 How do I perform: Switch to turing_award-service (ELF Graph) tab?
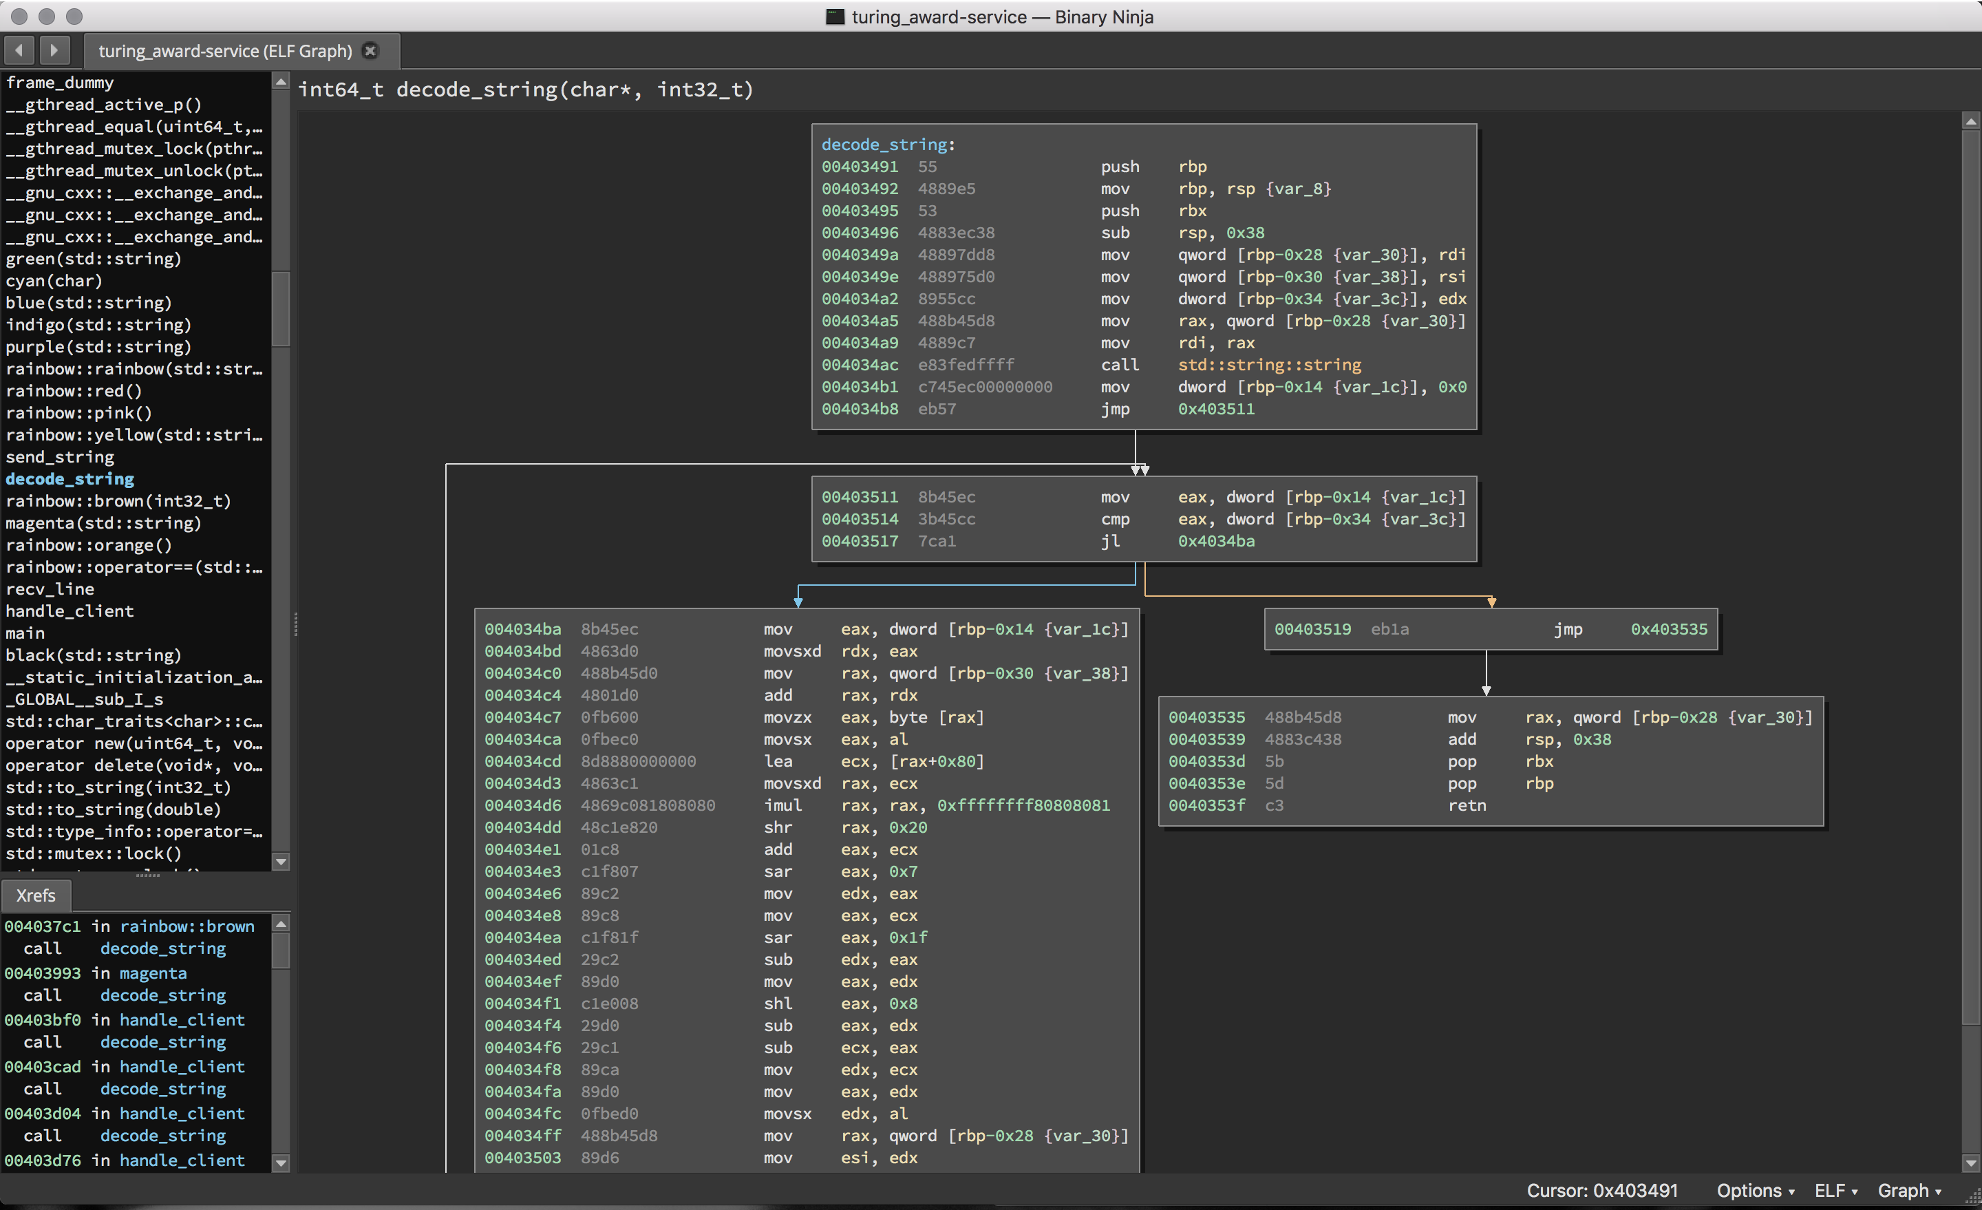click(225, 51)
